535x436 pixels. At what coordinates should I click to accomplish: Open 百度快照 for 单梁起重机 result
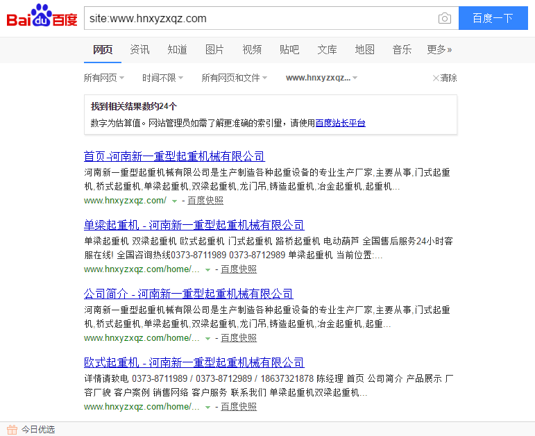pyautogui.click(x=239, y=269)
